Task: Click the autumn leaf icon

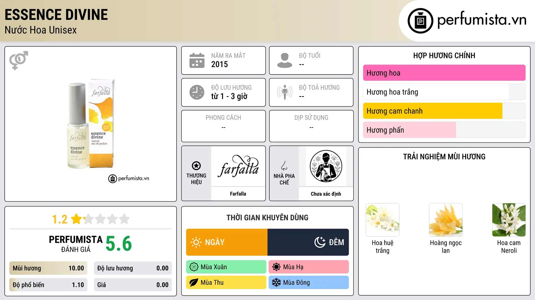Action: [194, 283]
